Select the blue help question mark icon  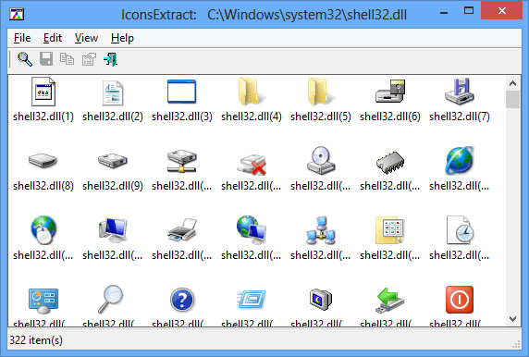click(x=182, y=300)
